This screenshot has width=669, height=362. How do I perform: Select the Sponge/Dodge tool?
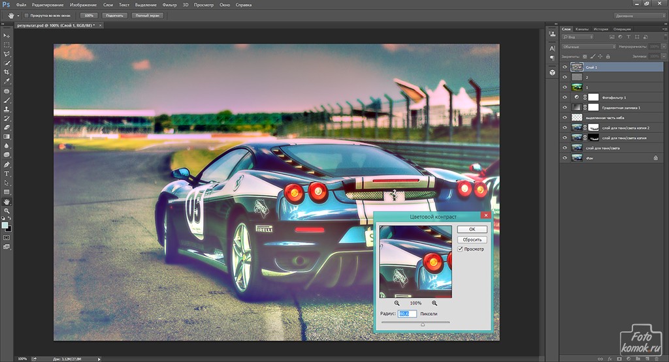(x=7, y=155)
